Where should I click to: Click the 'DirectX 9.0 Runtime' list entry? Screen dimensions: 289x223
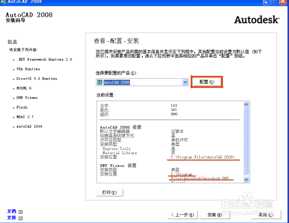click(36, 79)
